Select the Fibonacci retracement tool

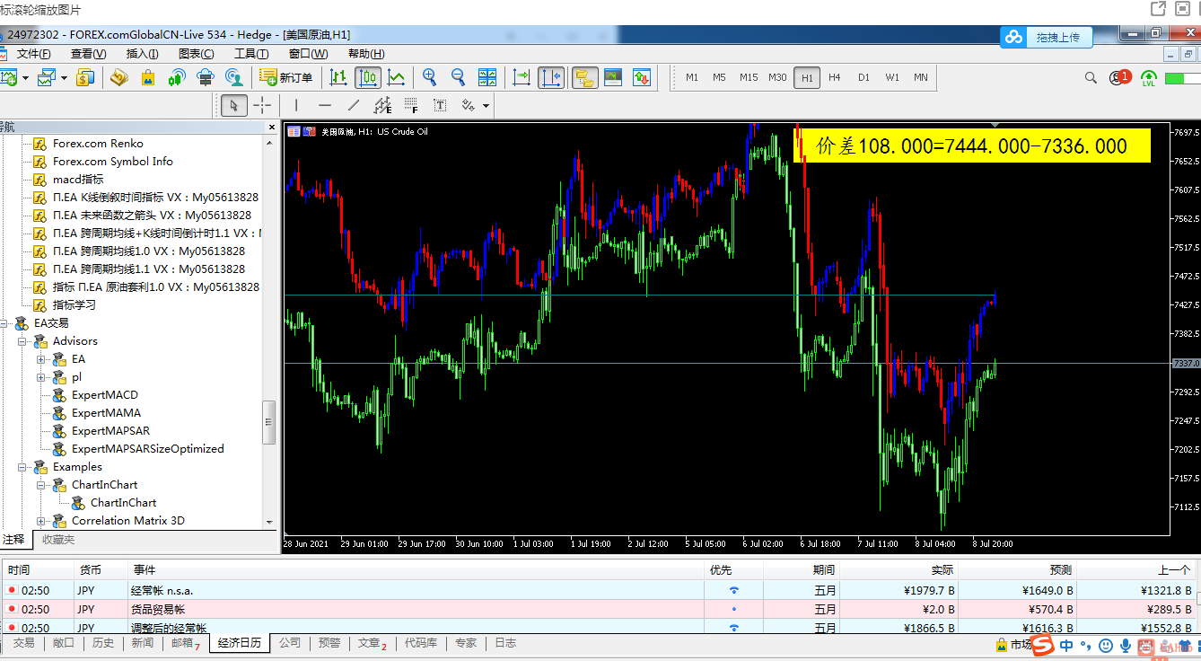pyautogui.click(x=411, y=105)
